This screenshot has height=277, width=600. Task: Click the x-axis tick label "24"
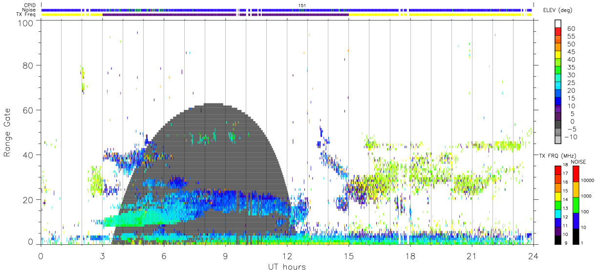coord(534,256)
